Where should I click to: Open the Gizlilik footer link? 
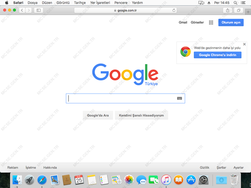point(205,168)
